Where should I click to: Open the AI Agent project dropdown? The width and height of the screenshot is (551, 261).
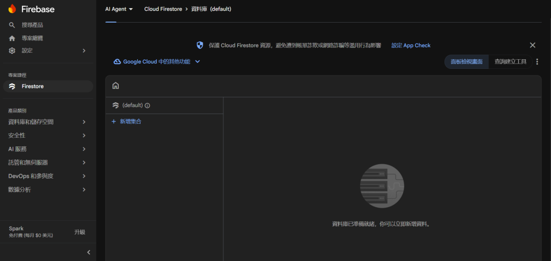point(119,9)
